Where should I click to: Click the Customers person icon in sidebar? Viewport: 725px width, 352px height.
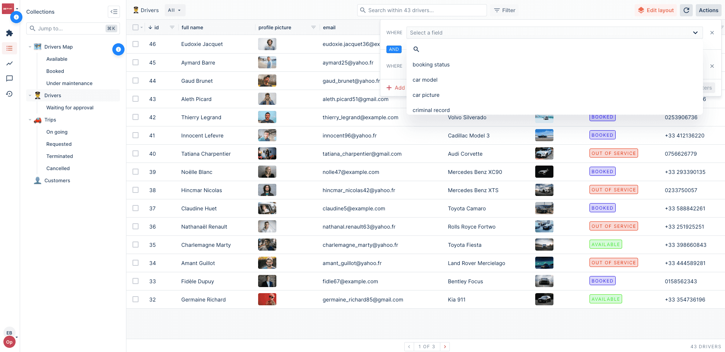pyautogui.click(x=38, y=180)
